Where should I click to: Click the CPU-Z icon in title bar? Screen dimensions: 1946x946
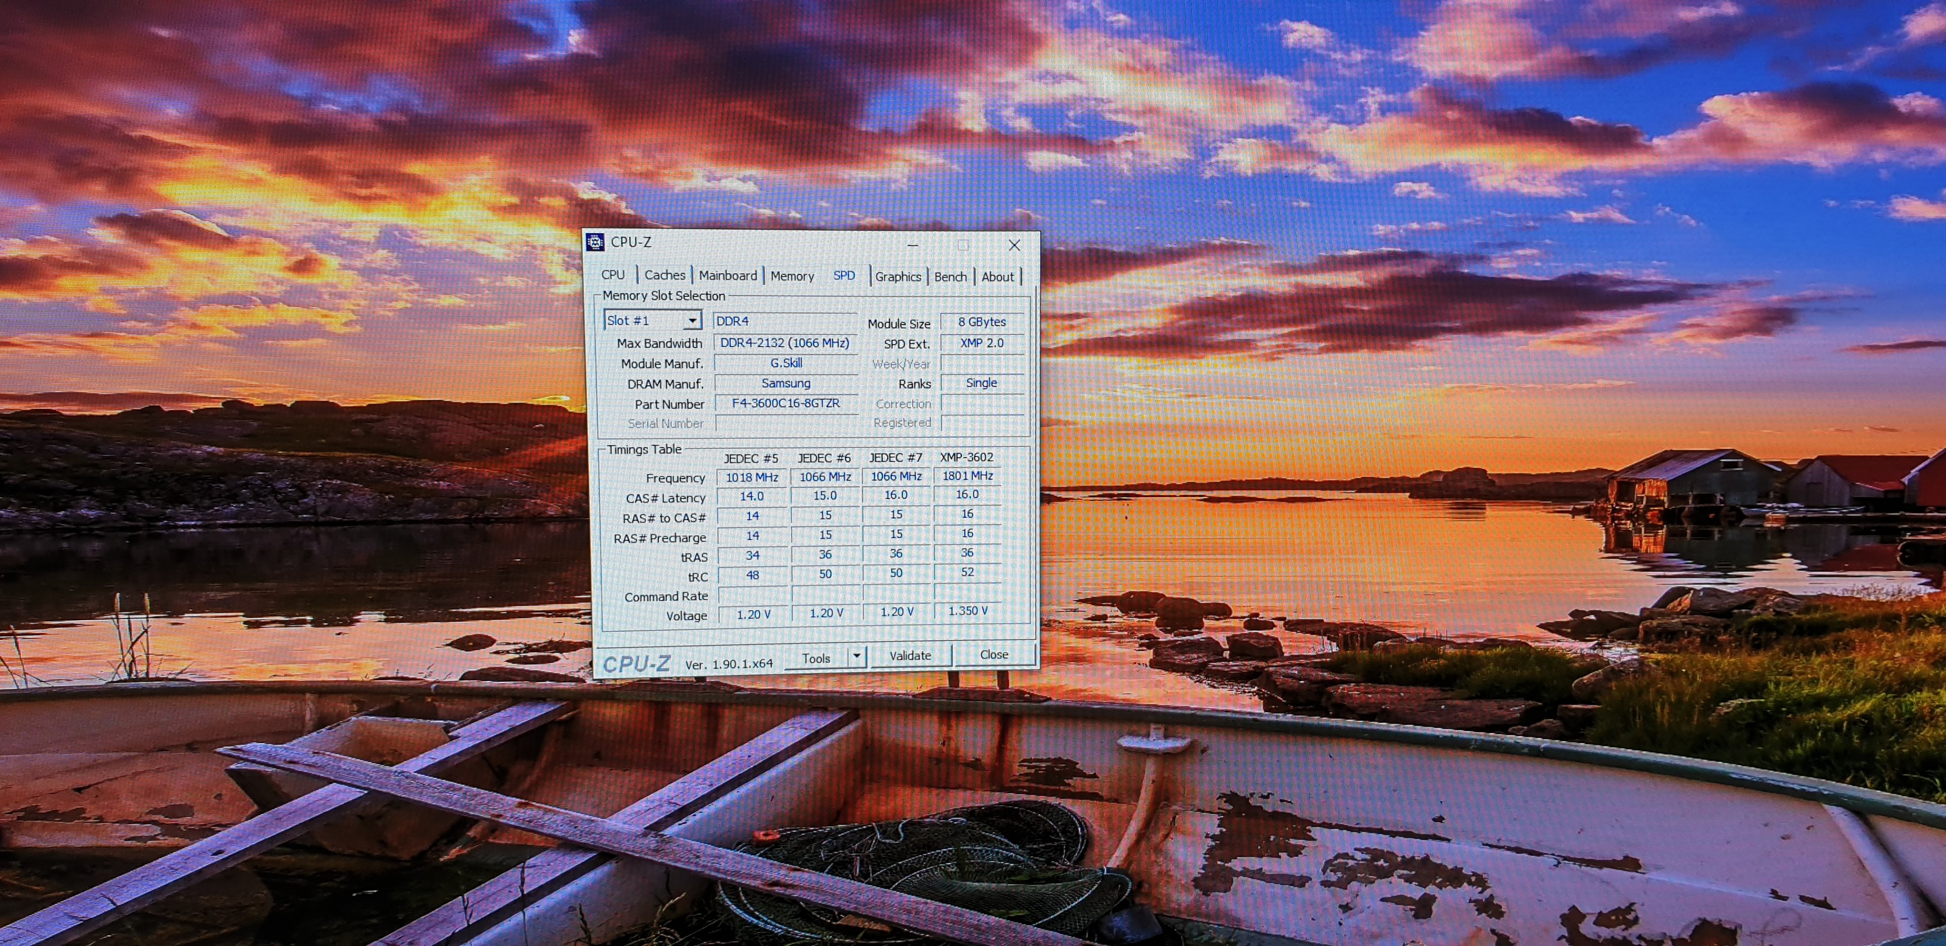point(595,243)
